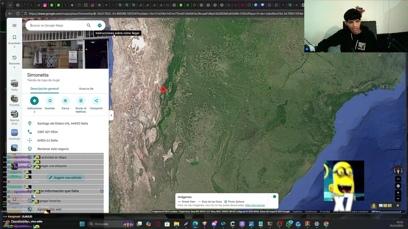Click the search magnifier icon in Maps
Image resolution: width=408 pixels, height=229 pixels.
(x=89, y=25)
